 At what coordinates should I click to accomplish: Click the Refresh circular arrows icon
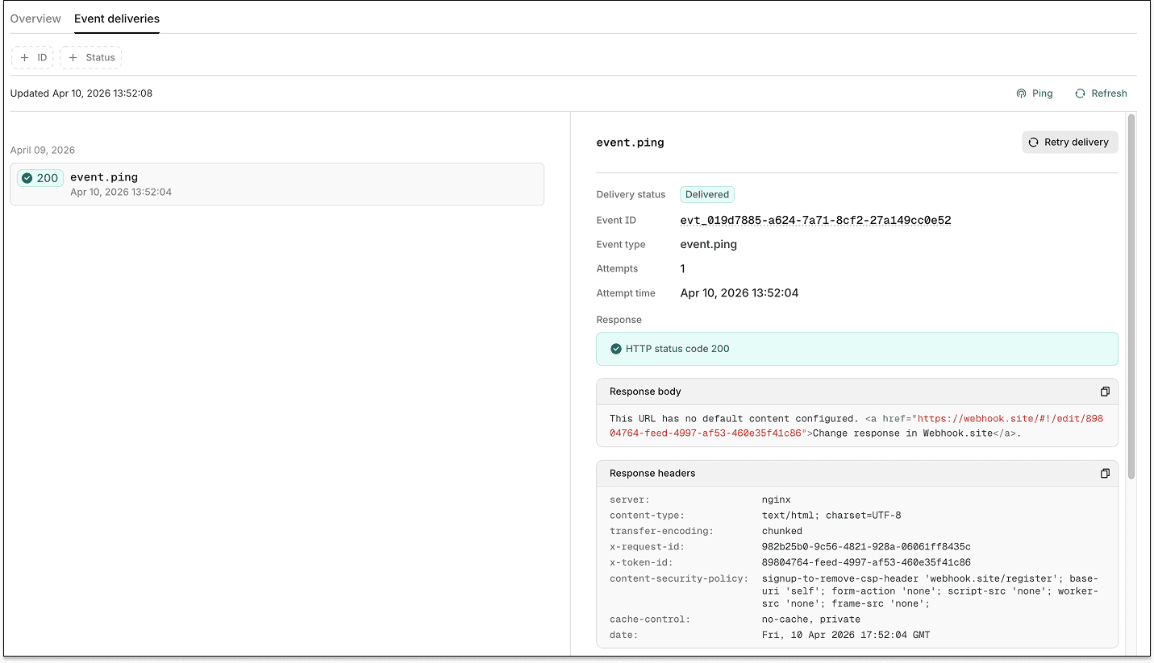point(1080,93)
